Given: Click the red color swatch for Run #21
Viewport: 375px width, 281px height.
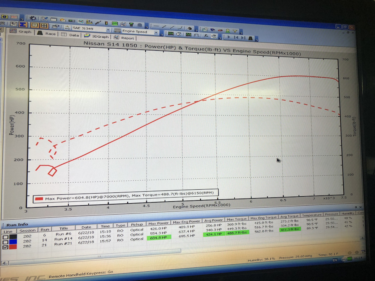Looking at the screenshot, I should click(13, 247).
